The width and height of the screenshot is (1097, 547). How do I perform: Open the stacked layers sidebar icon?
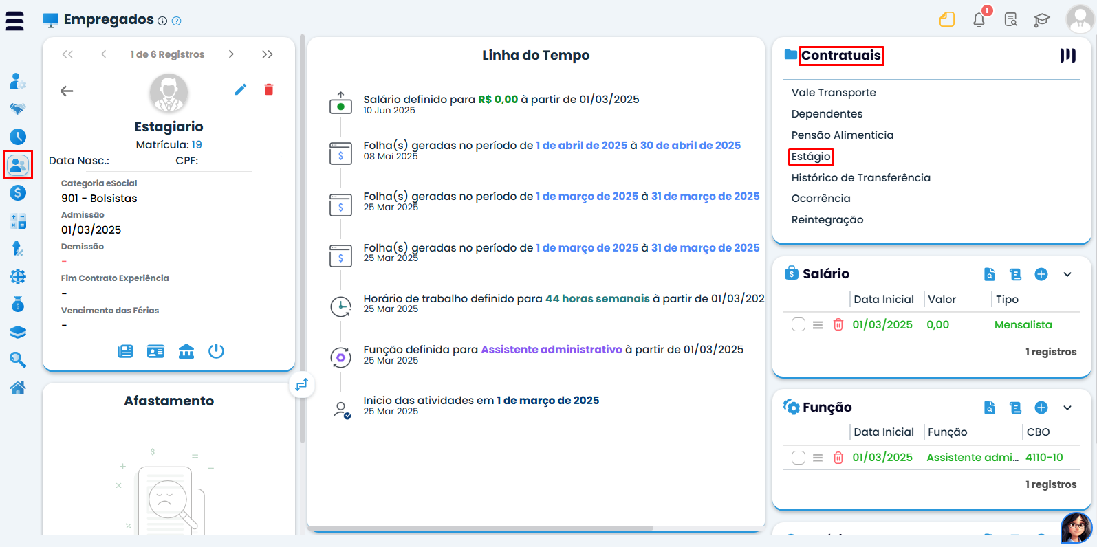[x=18, y=332]
